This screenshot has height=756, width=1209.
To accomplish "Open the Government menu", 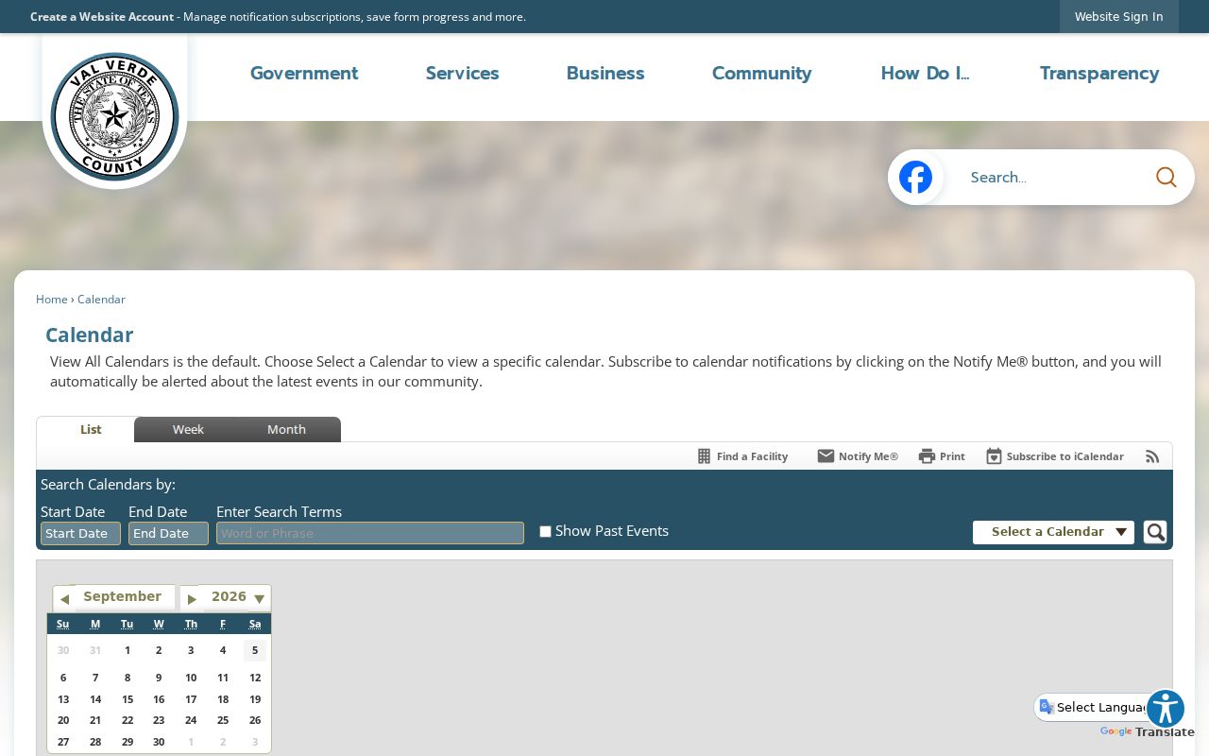I will 304,73.
